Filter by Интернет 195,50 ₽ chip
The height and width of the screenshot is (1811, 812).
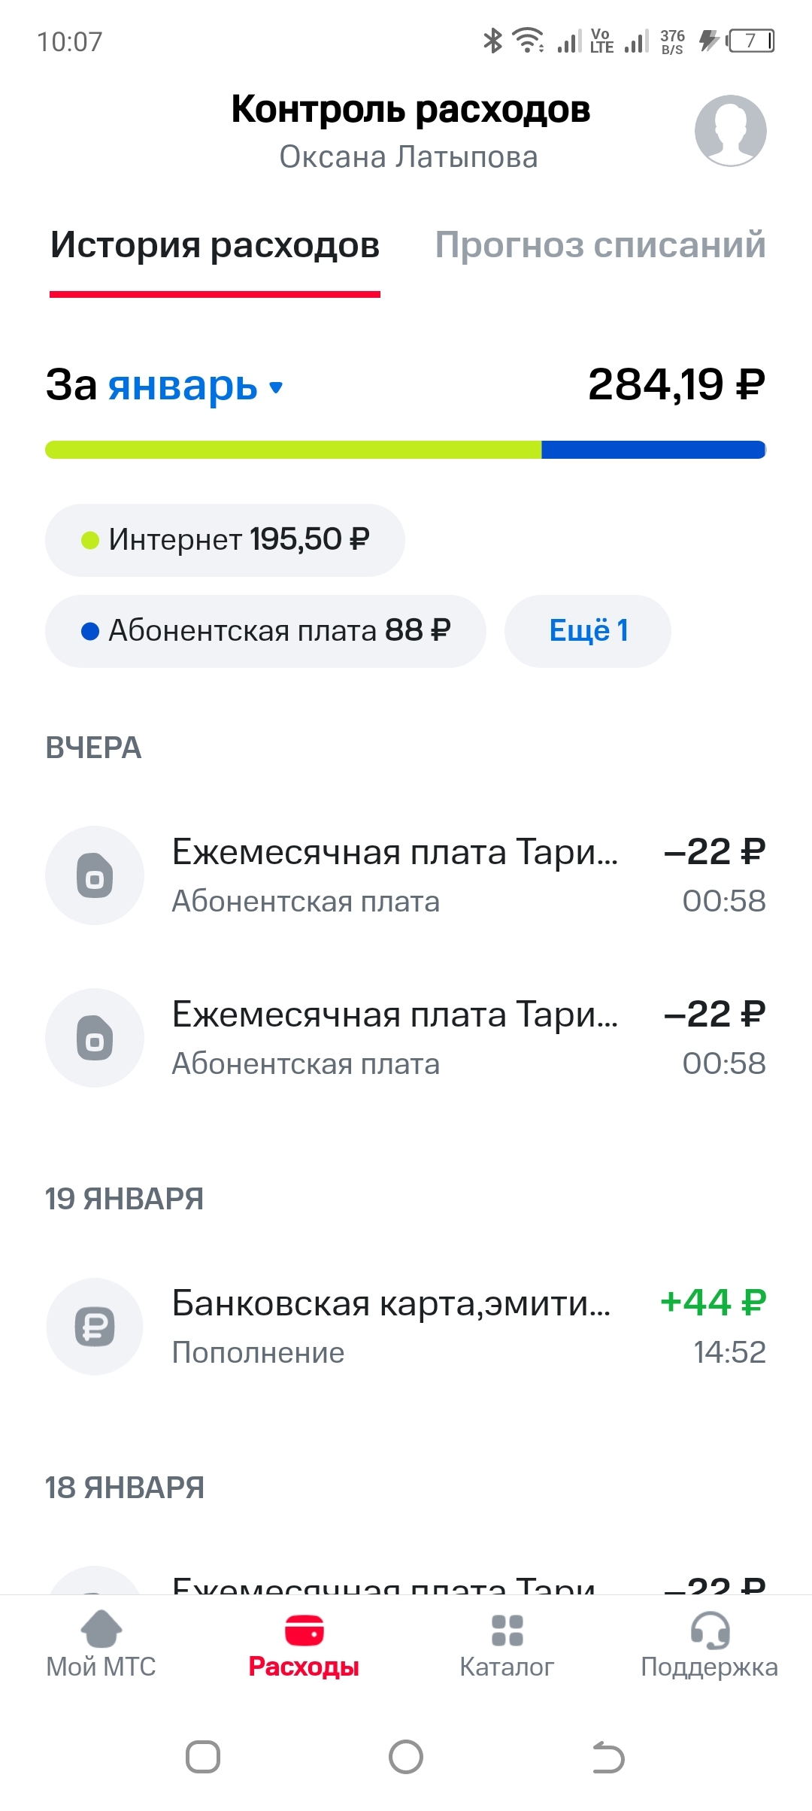(225, 540)
